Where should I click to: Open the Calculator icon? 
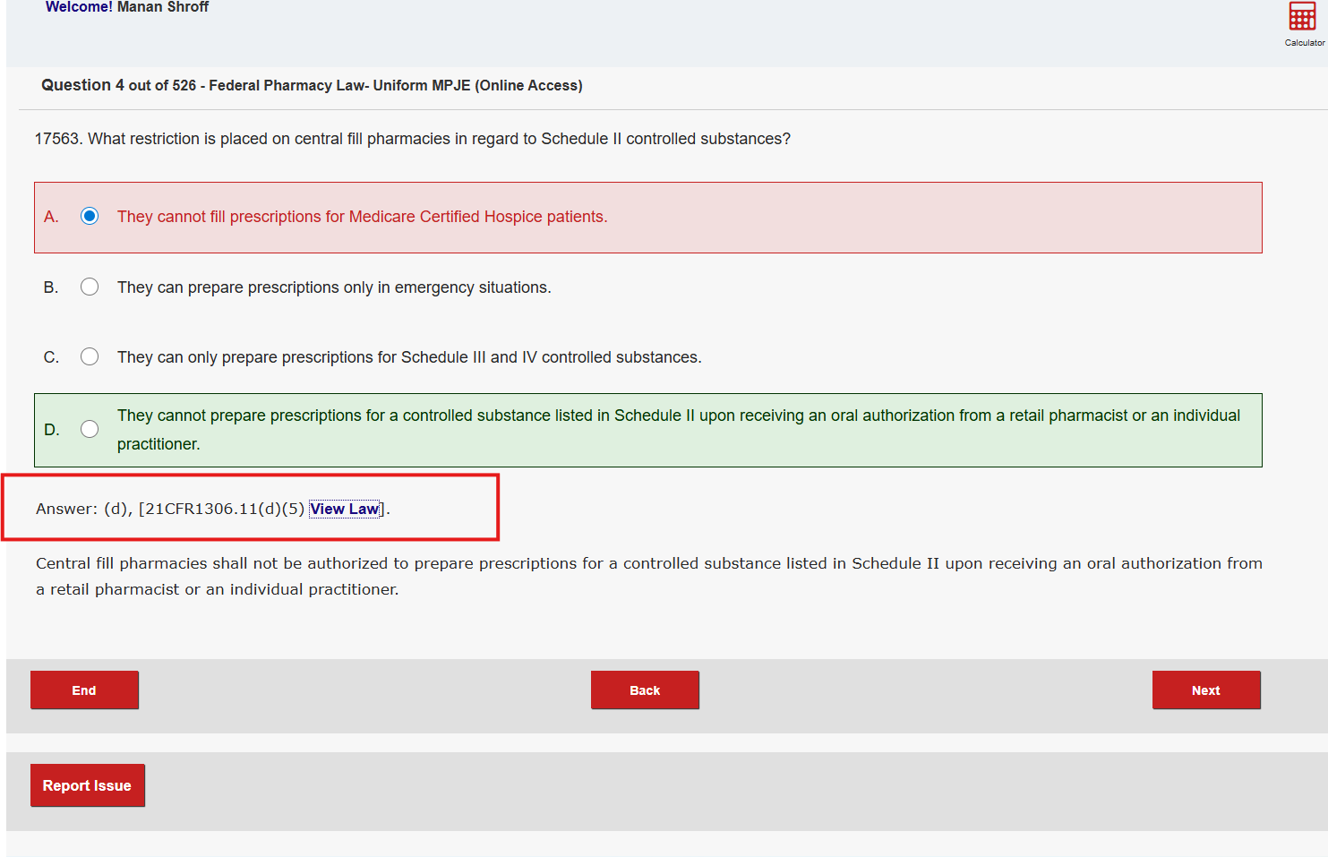(x=1302, y=16)
